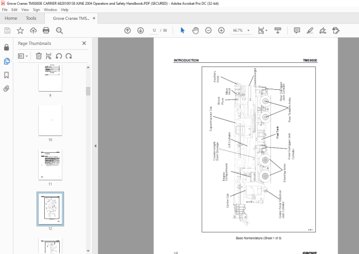This screenshot has height=254, width=359.
Task: Click the upload to cloud icon
Action: click(x=33, y=31)
